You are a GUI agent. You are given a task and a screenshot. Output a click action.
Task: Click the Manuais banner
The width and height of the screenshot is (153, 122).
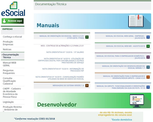coord(92,21)
